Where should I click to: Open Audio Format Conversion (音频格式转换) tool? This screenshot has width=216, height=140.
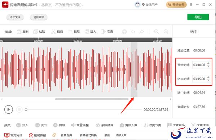(88, 135)
